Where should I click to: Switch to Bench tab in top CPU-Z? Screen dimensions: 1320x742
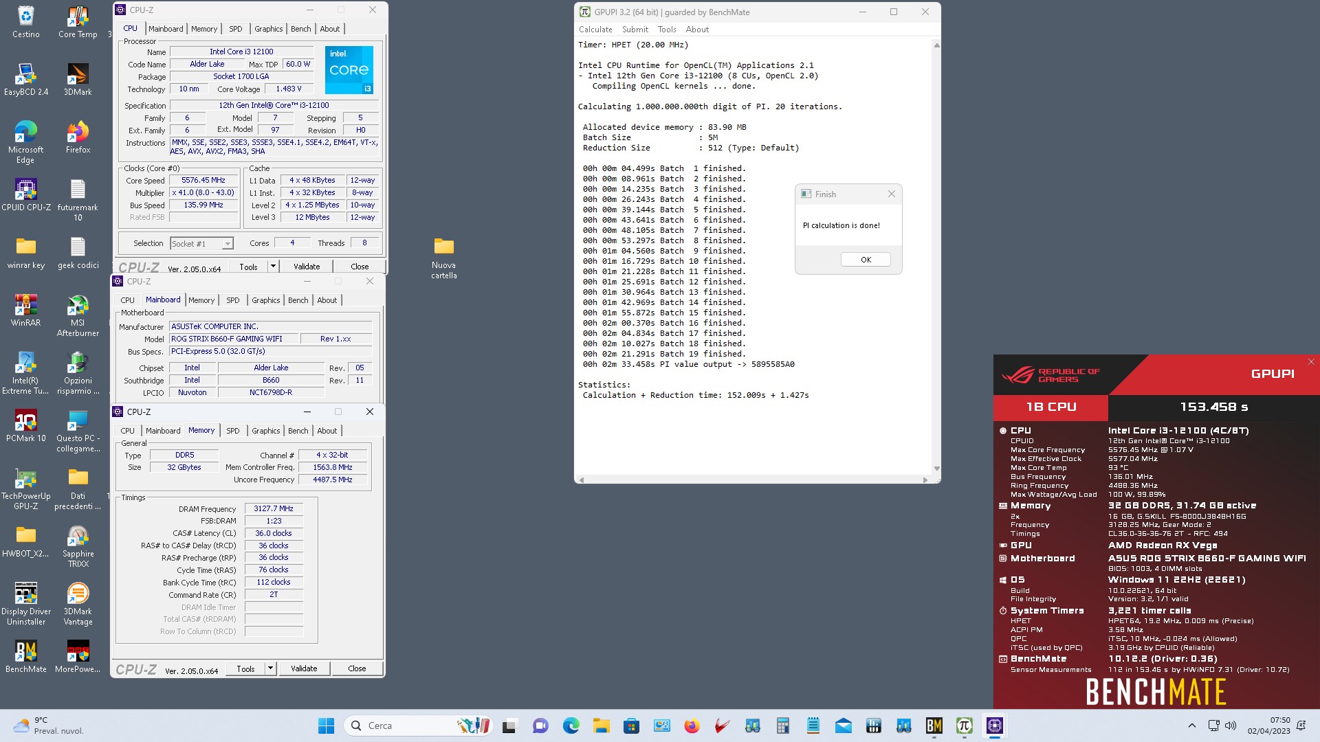[x=300, y=29]
